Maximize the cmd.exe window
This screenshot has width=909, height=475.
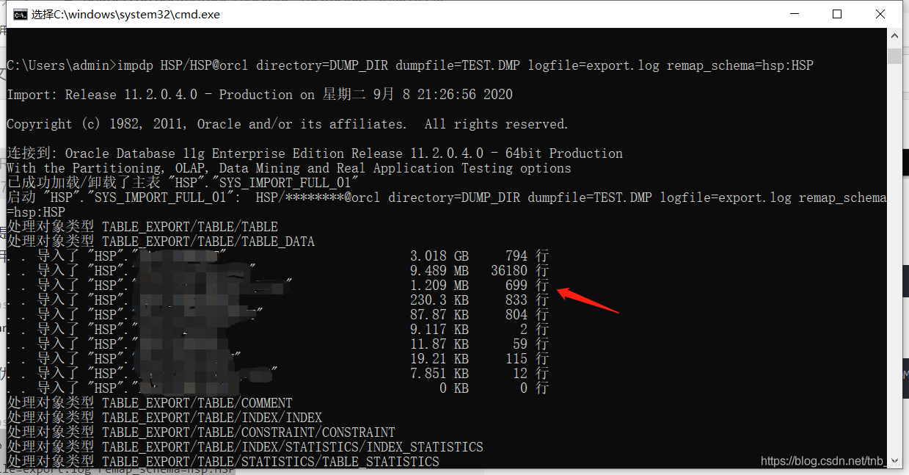click(x=837, y=14)
